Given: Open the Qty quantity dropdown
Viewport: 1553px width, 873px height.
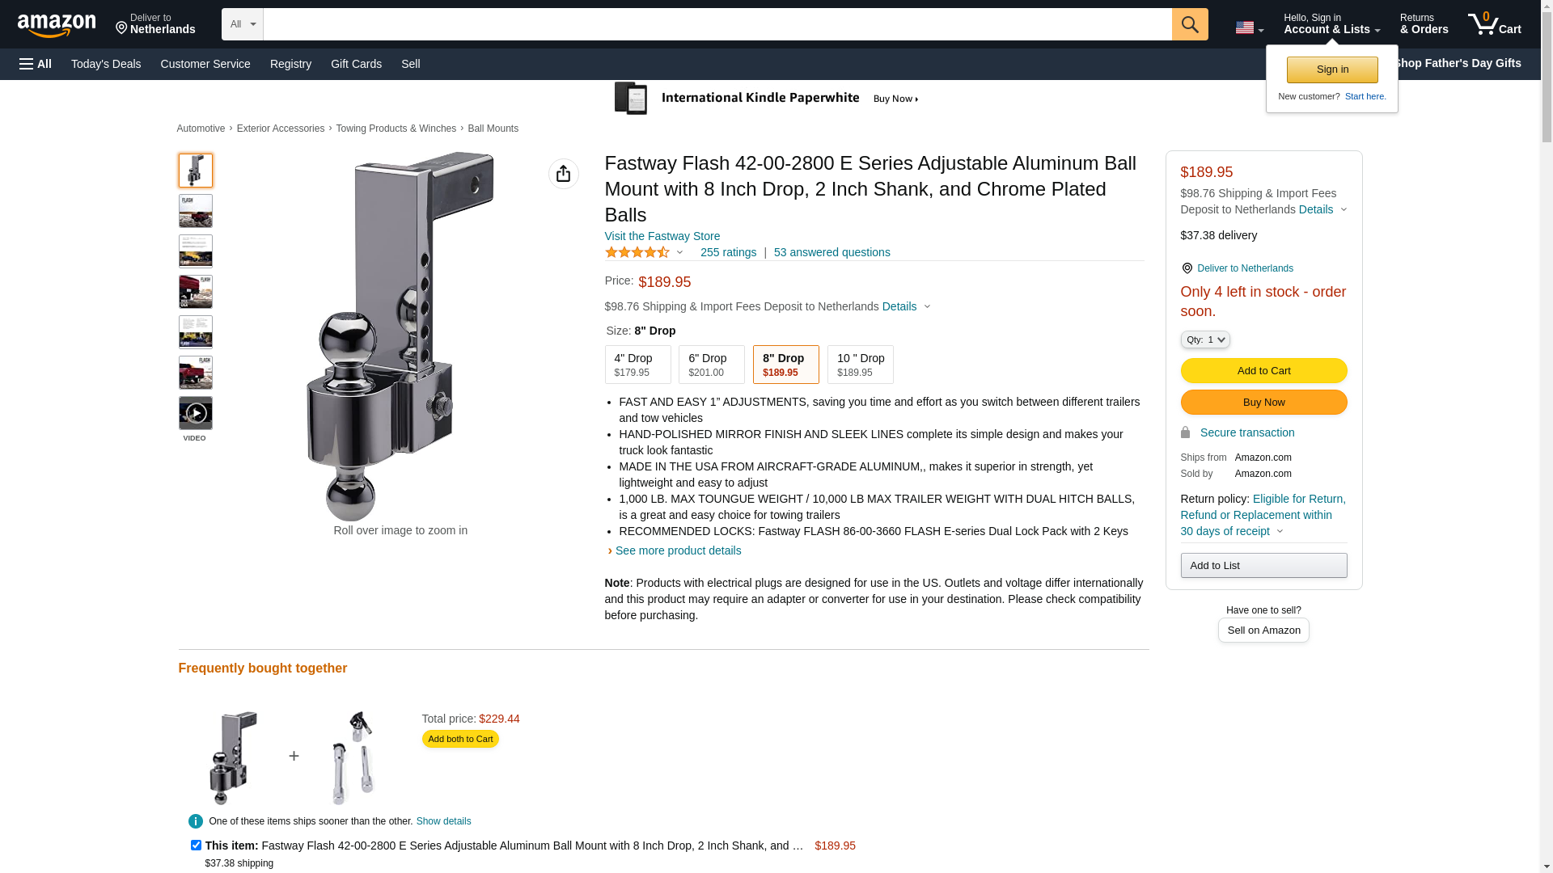Looking at the screenshot, I should [x=1205, y=339].
